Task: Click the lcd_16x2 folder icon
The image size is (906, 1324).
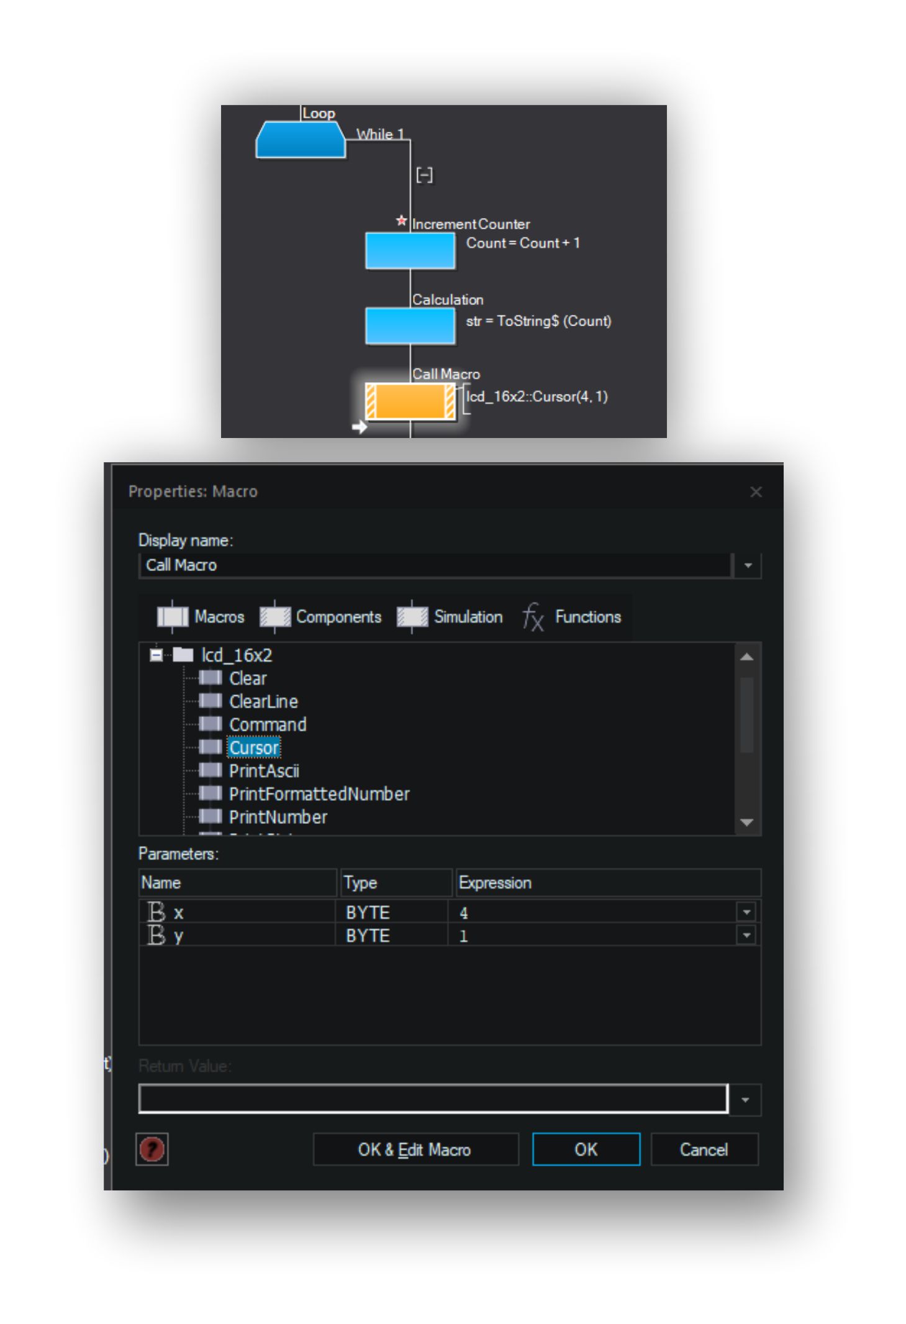Action: click(x=183, y=654)
